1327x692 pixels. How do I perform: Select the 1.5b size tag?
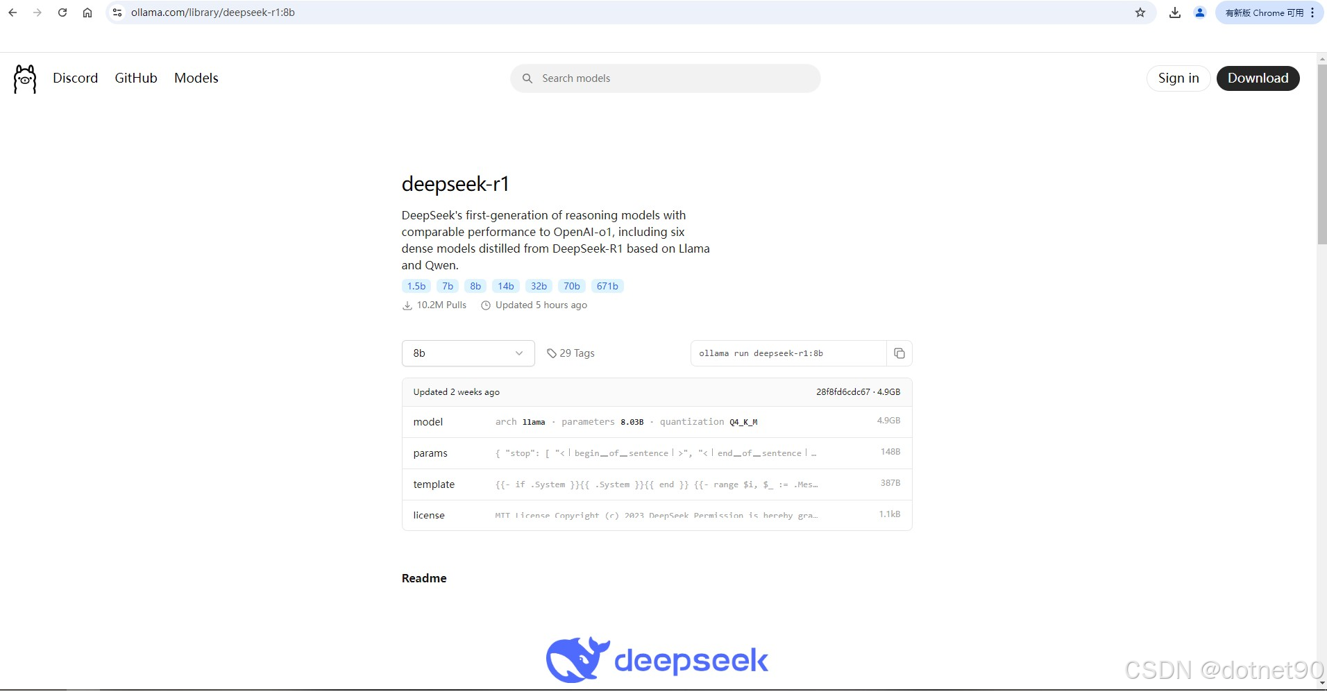pyautogui.click(x=416, y=286)
